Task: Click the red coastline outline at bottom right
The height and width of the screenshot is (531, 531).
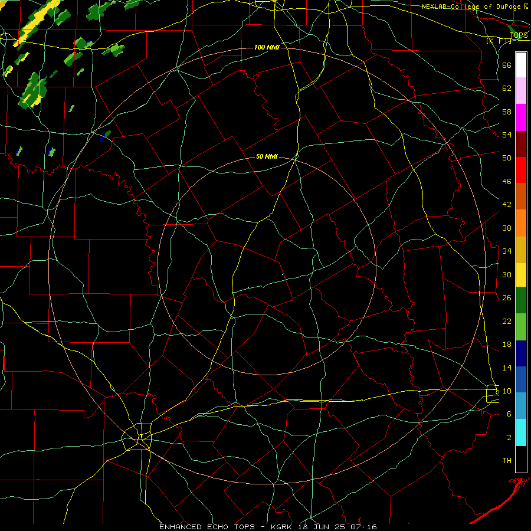Action: [500, 501]
